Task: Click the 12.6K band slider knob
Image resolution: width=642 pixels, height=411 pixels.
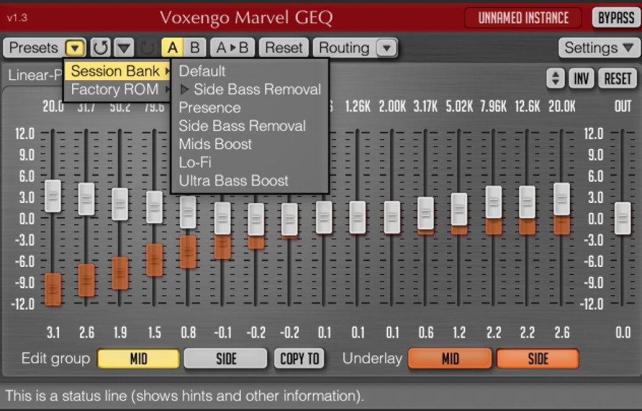Action: (x=527, y=202)
